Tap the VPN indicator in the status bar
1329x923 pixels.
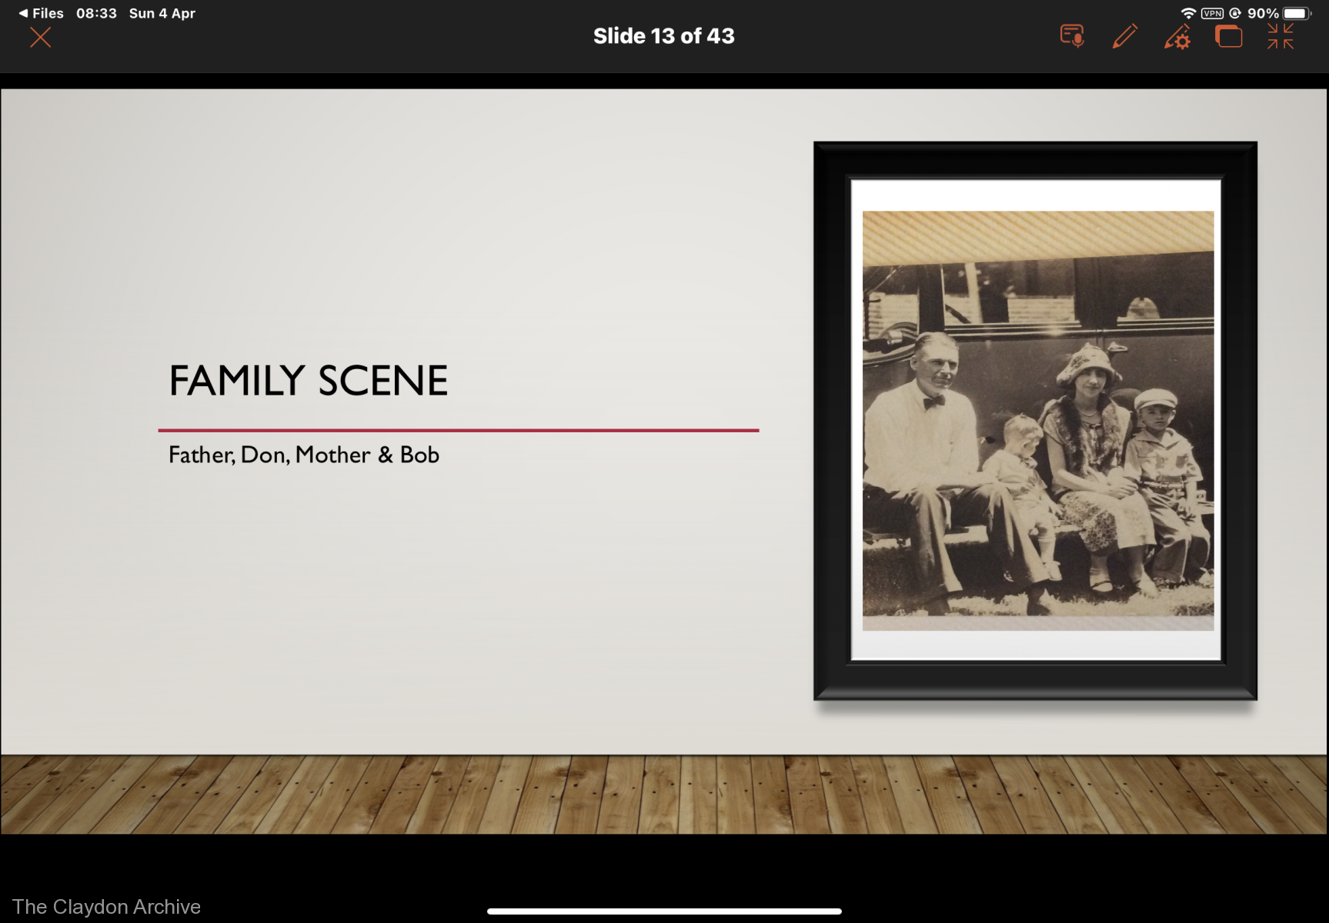pyautogui.click(x=1212, y=13)
